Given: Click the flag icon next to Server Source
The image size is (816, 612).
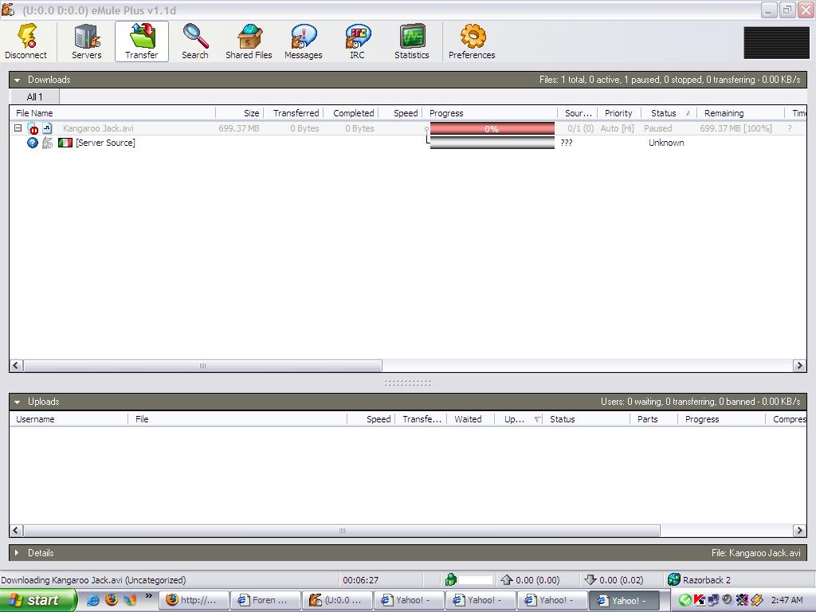Looking at the screenshot, I should coord(65,143).
